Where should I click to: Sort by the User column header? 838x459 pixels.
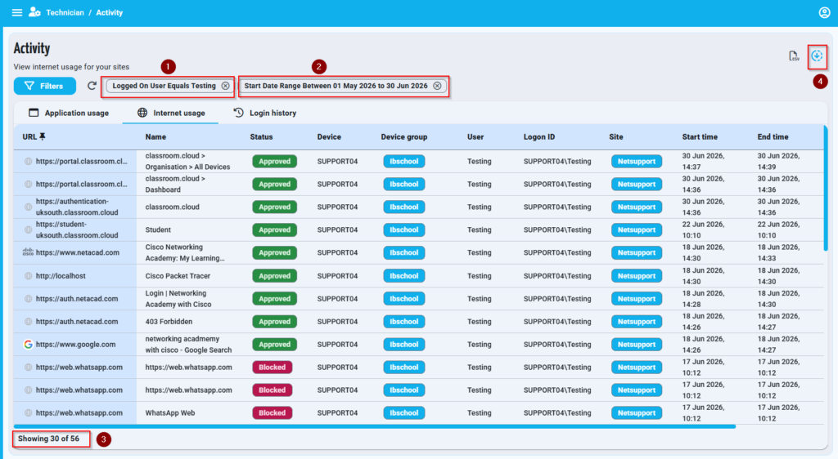[x=475, y=137]
